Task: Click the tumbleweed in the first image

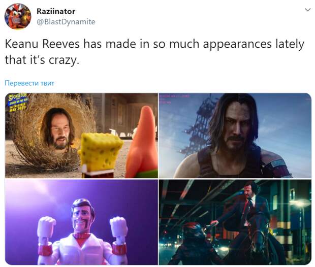Action: click(50, 133)
